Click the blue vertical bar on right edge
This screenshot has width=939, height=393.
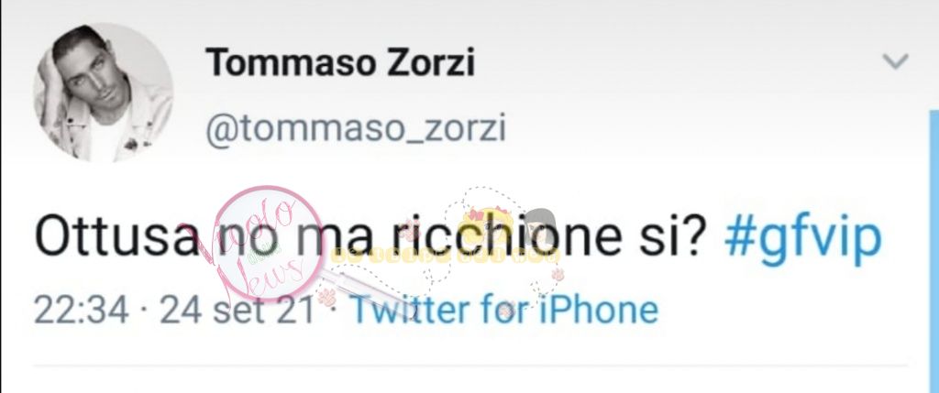pos(933,251)
